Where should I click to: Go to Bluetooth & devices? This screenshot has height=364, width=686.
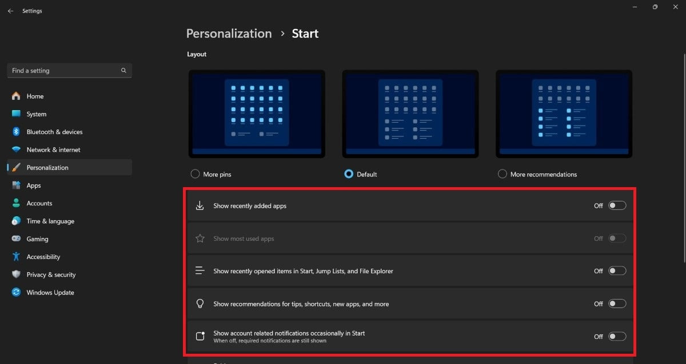pyautogui.click(x=54, y=132)
